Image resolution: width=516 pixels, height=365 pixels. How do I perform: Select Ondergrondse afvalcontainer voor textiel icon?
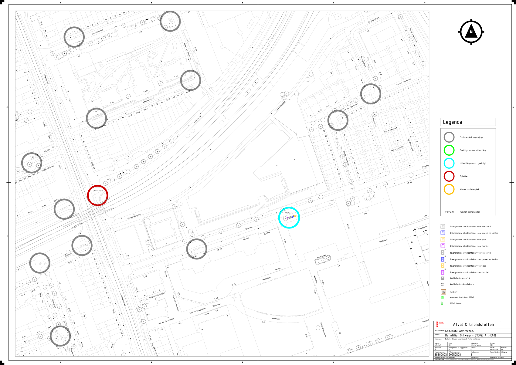443,246
